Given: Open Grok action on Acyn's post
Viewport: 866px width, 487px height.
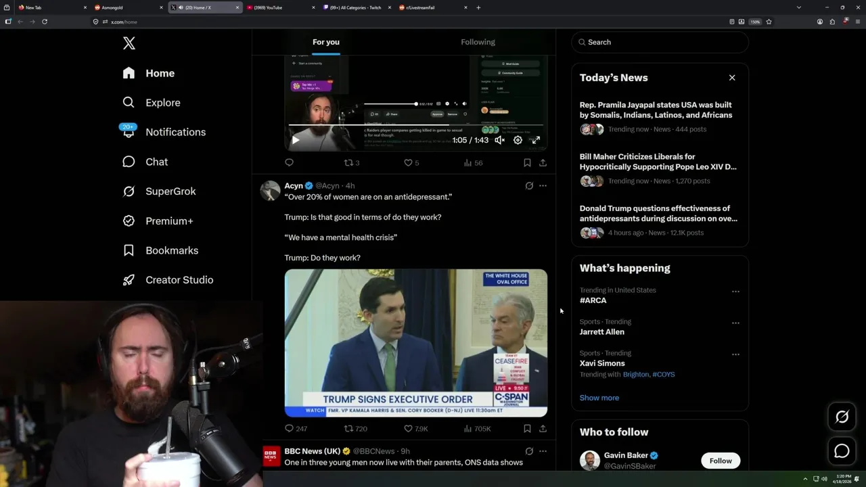Looking at the screenshot, I should [529, 185].
